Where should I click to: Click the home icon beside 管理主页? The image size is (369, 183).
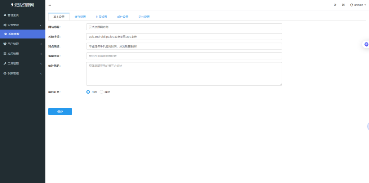5,15
